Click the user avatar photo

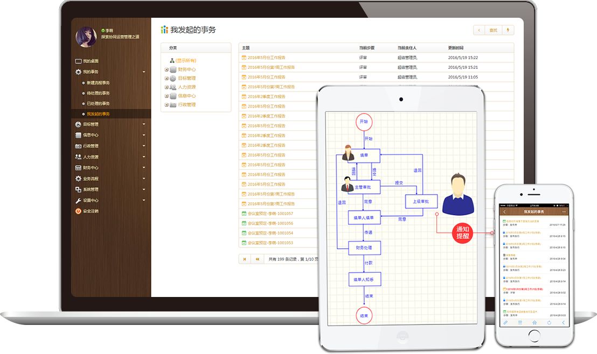86,37
